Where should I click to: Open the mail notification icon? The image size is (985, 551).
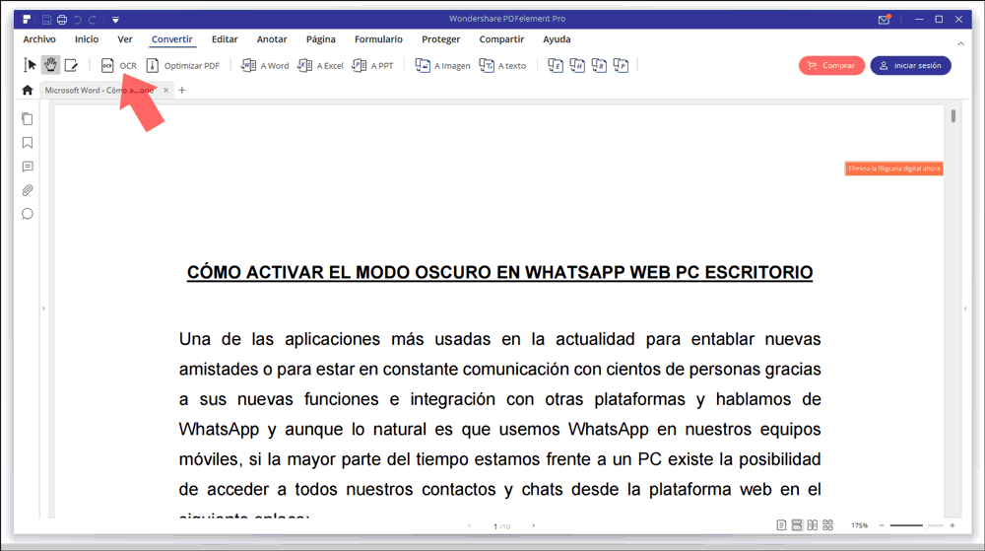[x=884, y=20]
